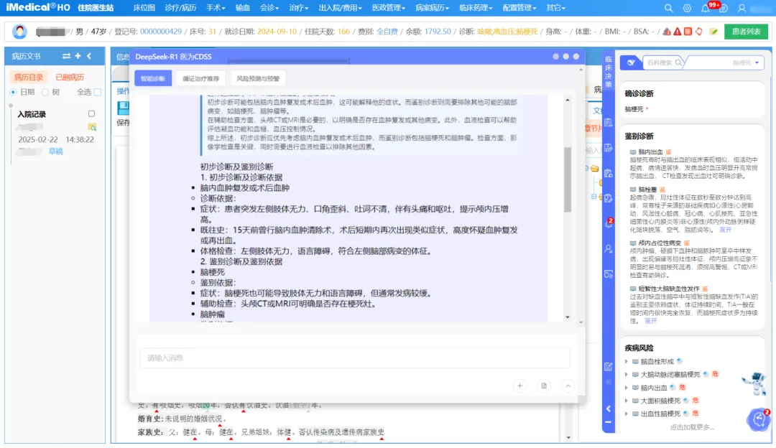The image size is (776, 448).
Task: Click the alert bell icon in blue sidebar
Action: (609, 223)
